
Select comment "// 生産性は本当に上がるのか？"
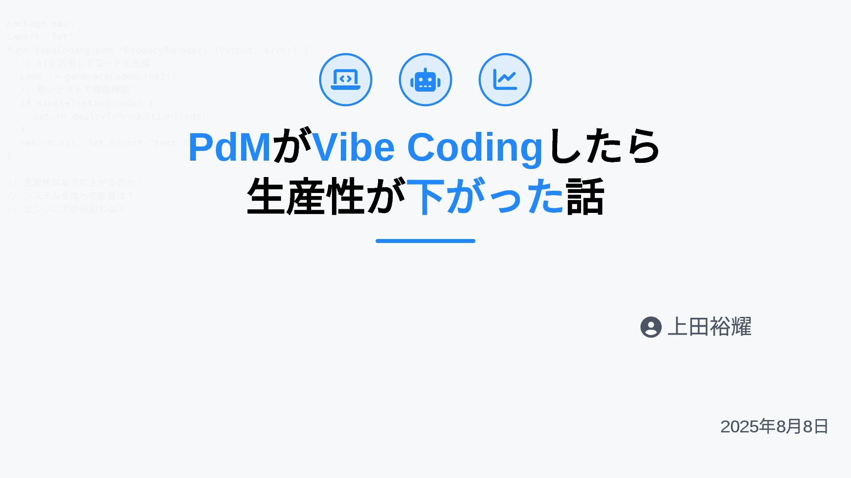75,182
